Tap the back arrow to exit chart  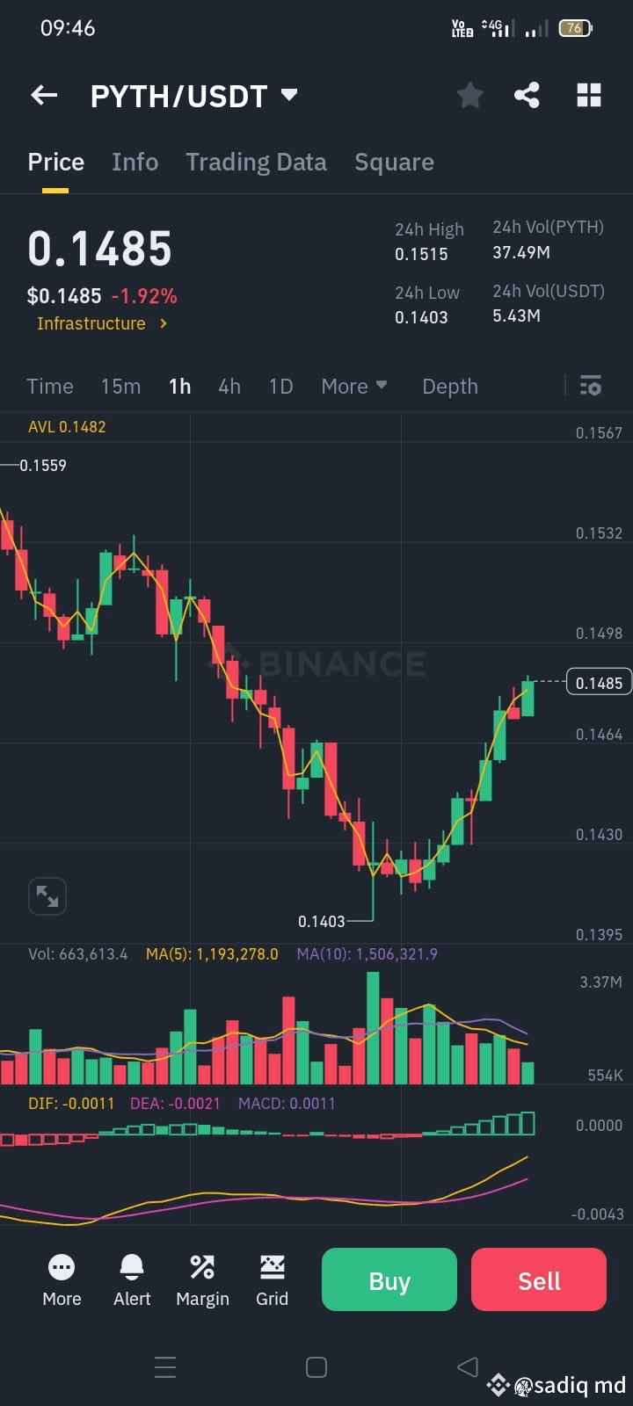(43, 95)
